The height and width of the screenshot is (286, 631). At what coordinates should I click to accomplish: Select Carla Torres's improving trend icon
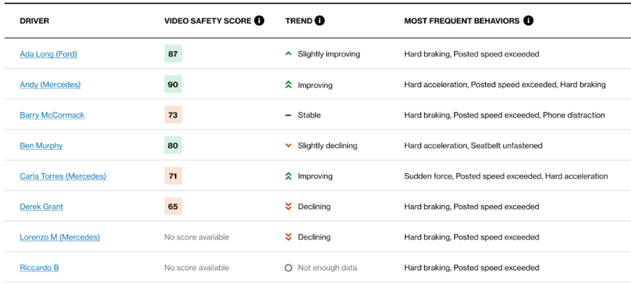pos(289,176)
